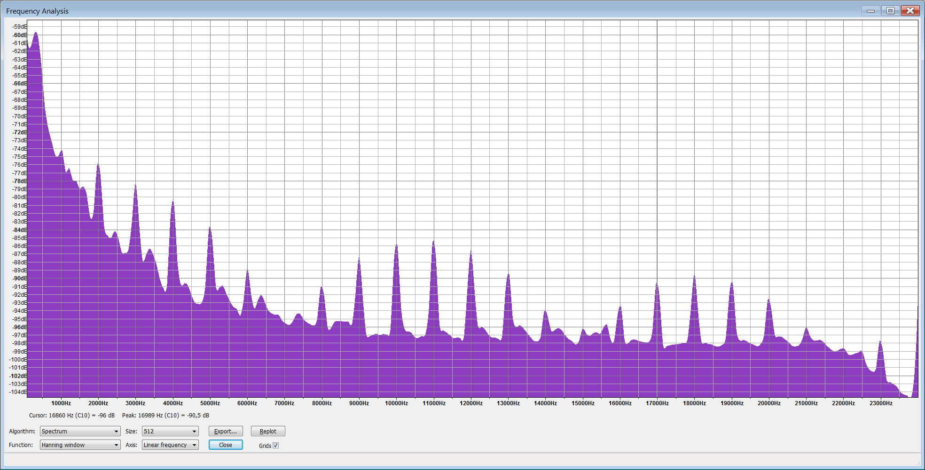
Task: Click the Function: label
Action: 21,445
